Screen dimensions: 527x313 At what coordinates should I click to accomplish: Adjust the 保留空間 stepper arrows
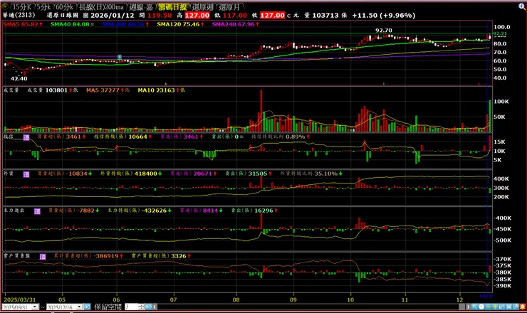click(x=142, y=307)
